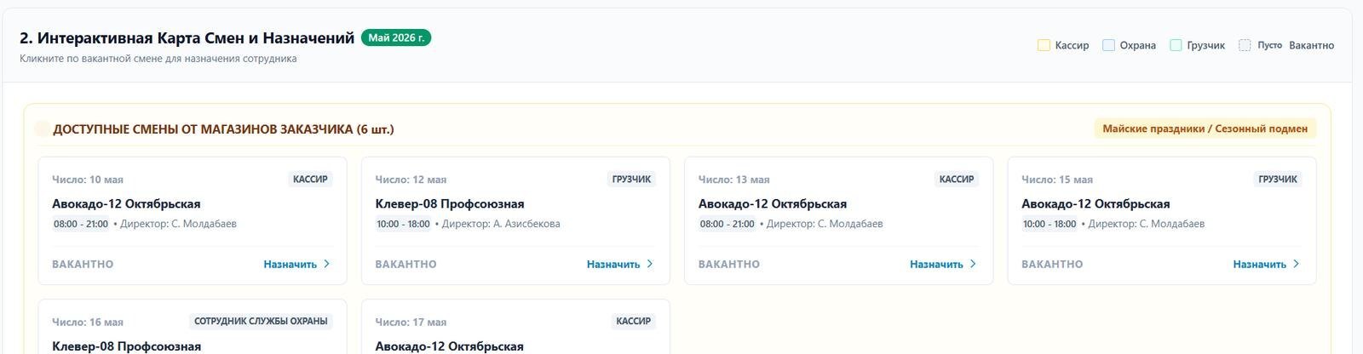Click Авокадо-12 Октябрьская title on 10 мая card
Image resolution: width=1363 pixels, height=354 pixels.
click(126, 203)
